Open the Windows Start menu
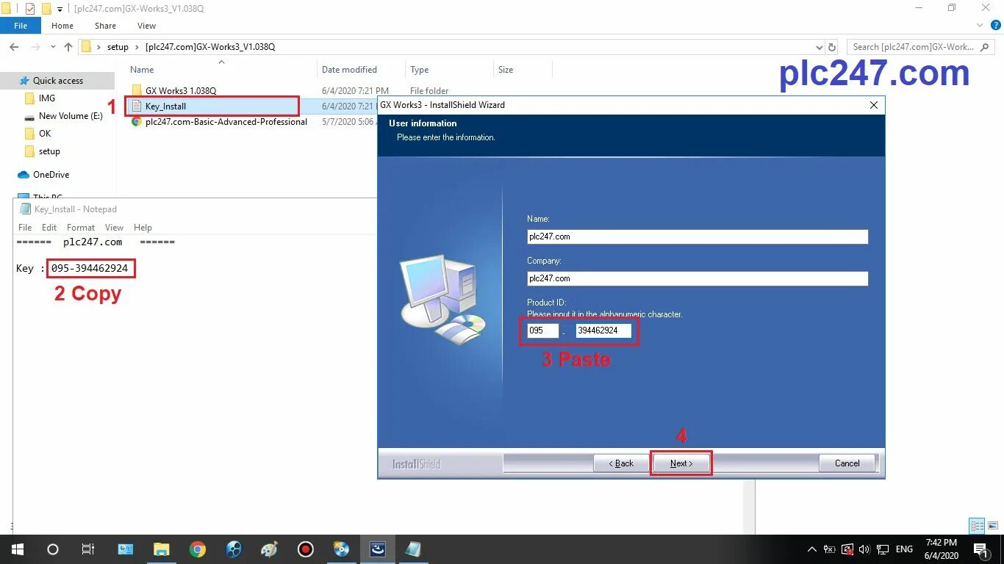The height and width of the screenshot is (564, 1004). coord(18,549)
